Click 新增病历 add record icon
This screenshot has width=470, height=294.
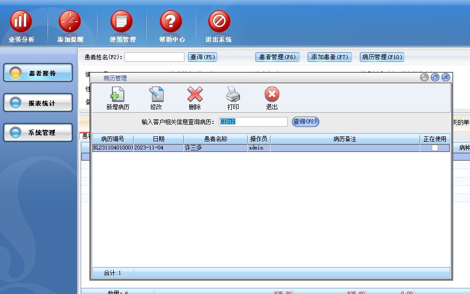pos(118,94)
